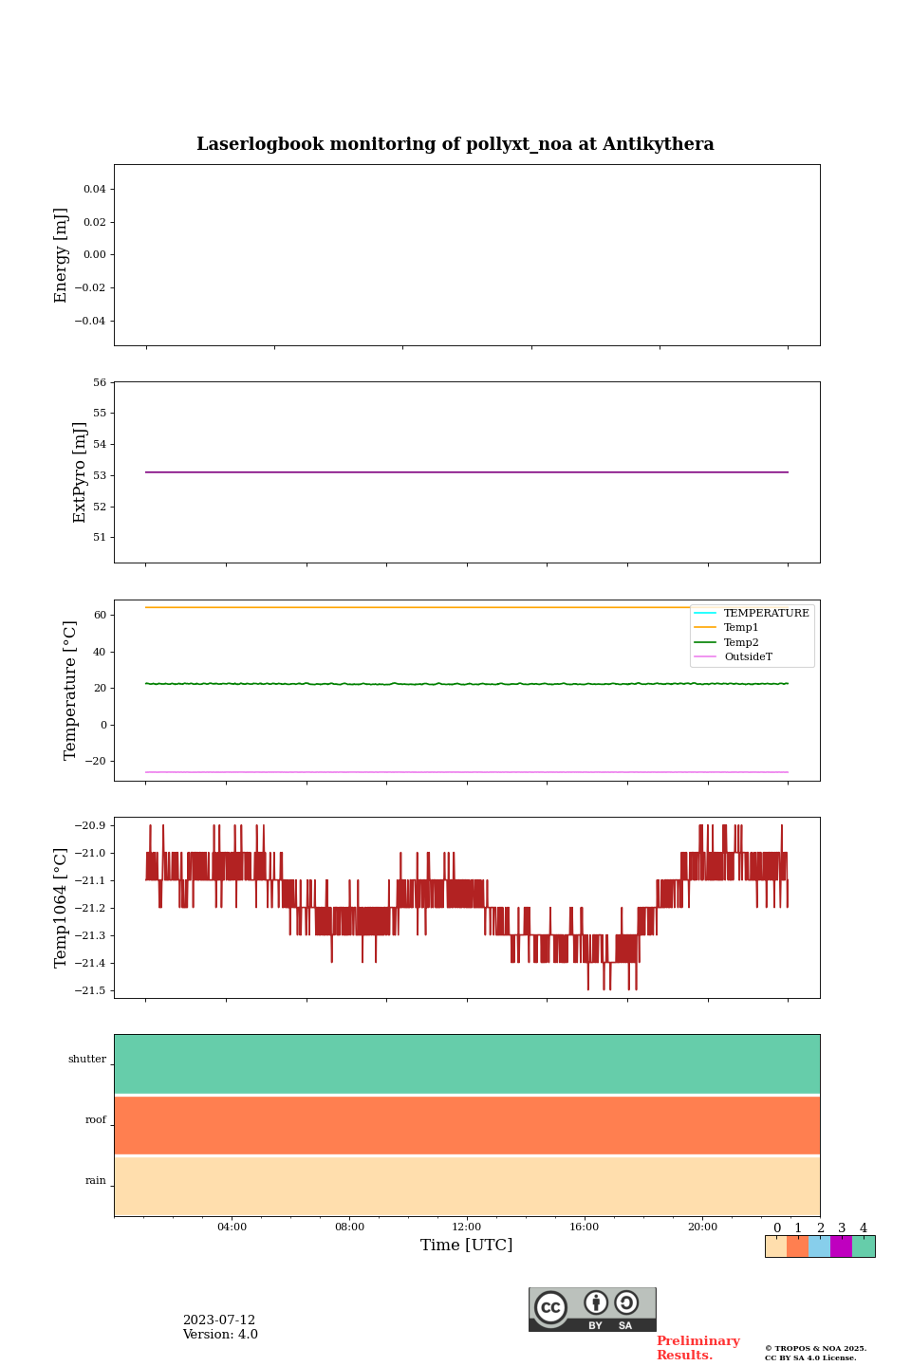Click the 16:00 time tick label
911x1366 pixels.
click(585, 1227)
